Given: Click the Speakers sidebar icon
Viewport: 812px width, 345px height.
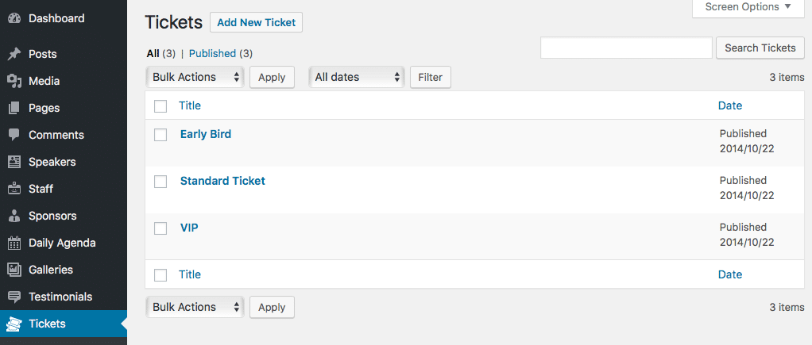Looking at the screenshot, I should click(x=14, y=162).
